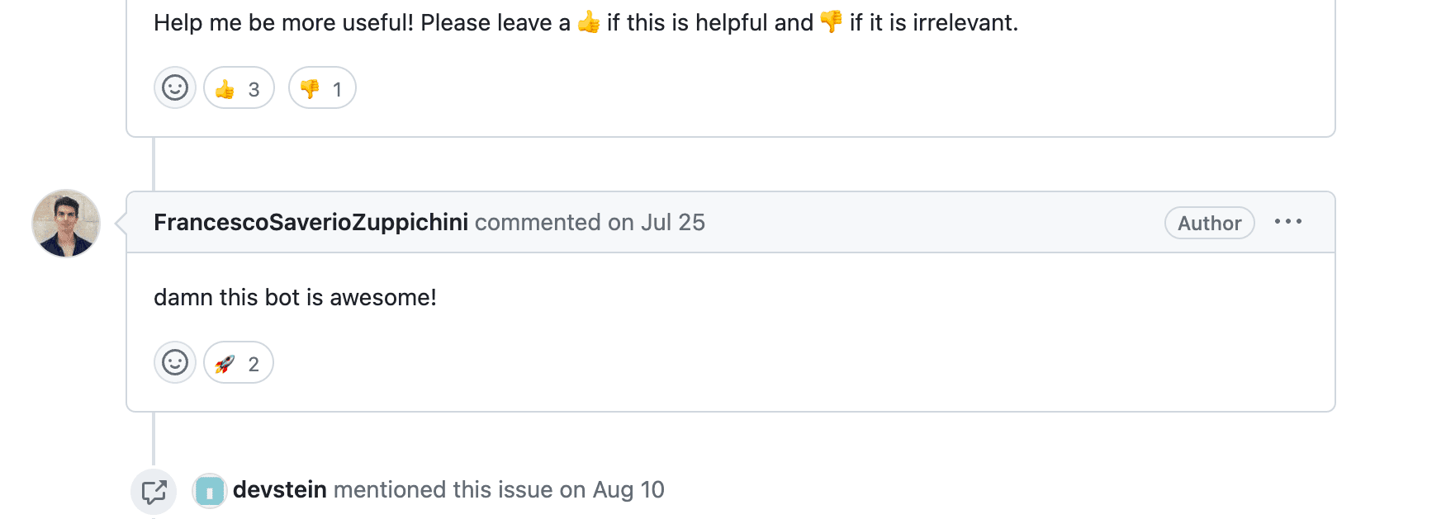Click the Author badge label
This screenshot has width=1446, height=519.
click(1209, 223)
